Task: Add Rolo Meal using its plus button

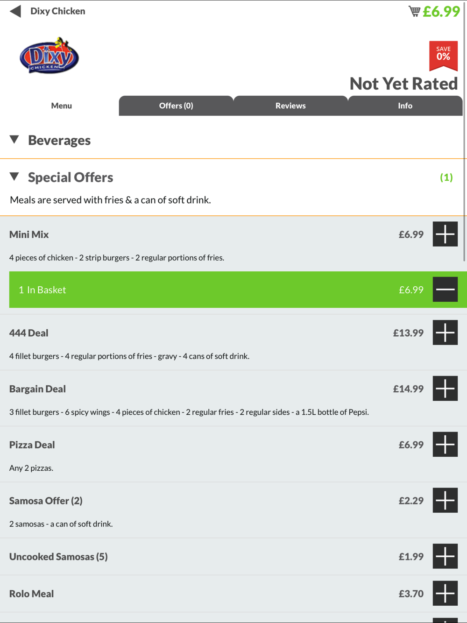Action: coord(445,593)
